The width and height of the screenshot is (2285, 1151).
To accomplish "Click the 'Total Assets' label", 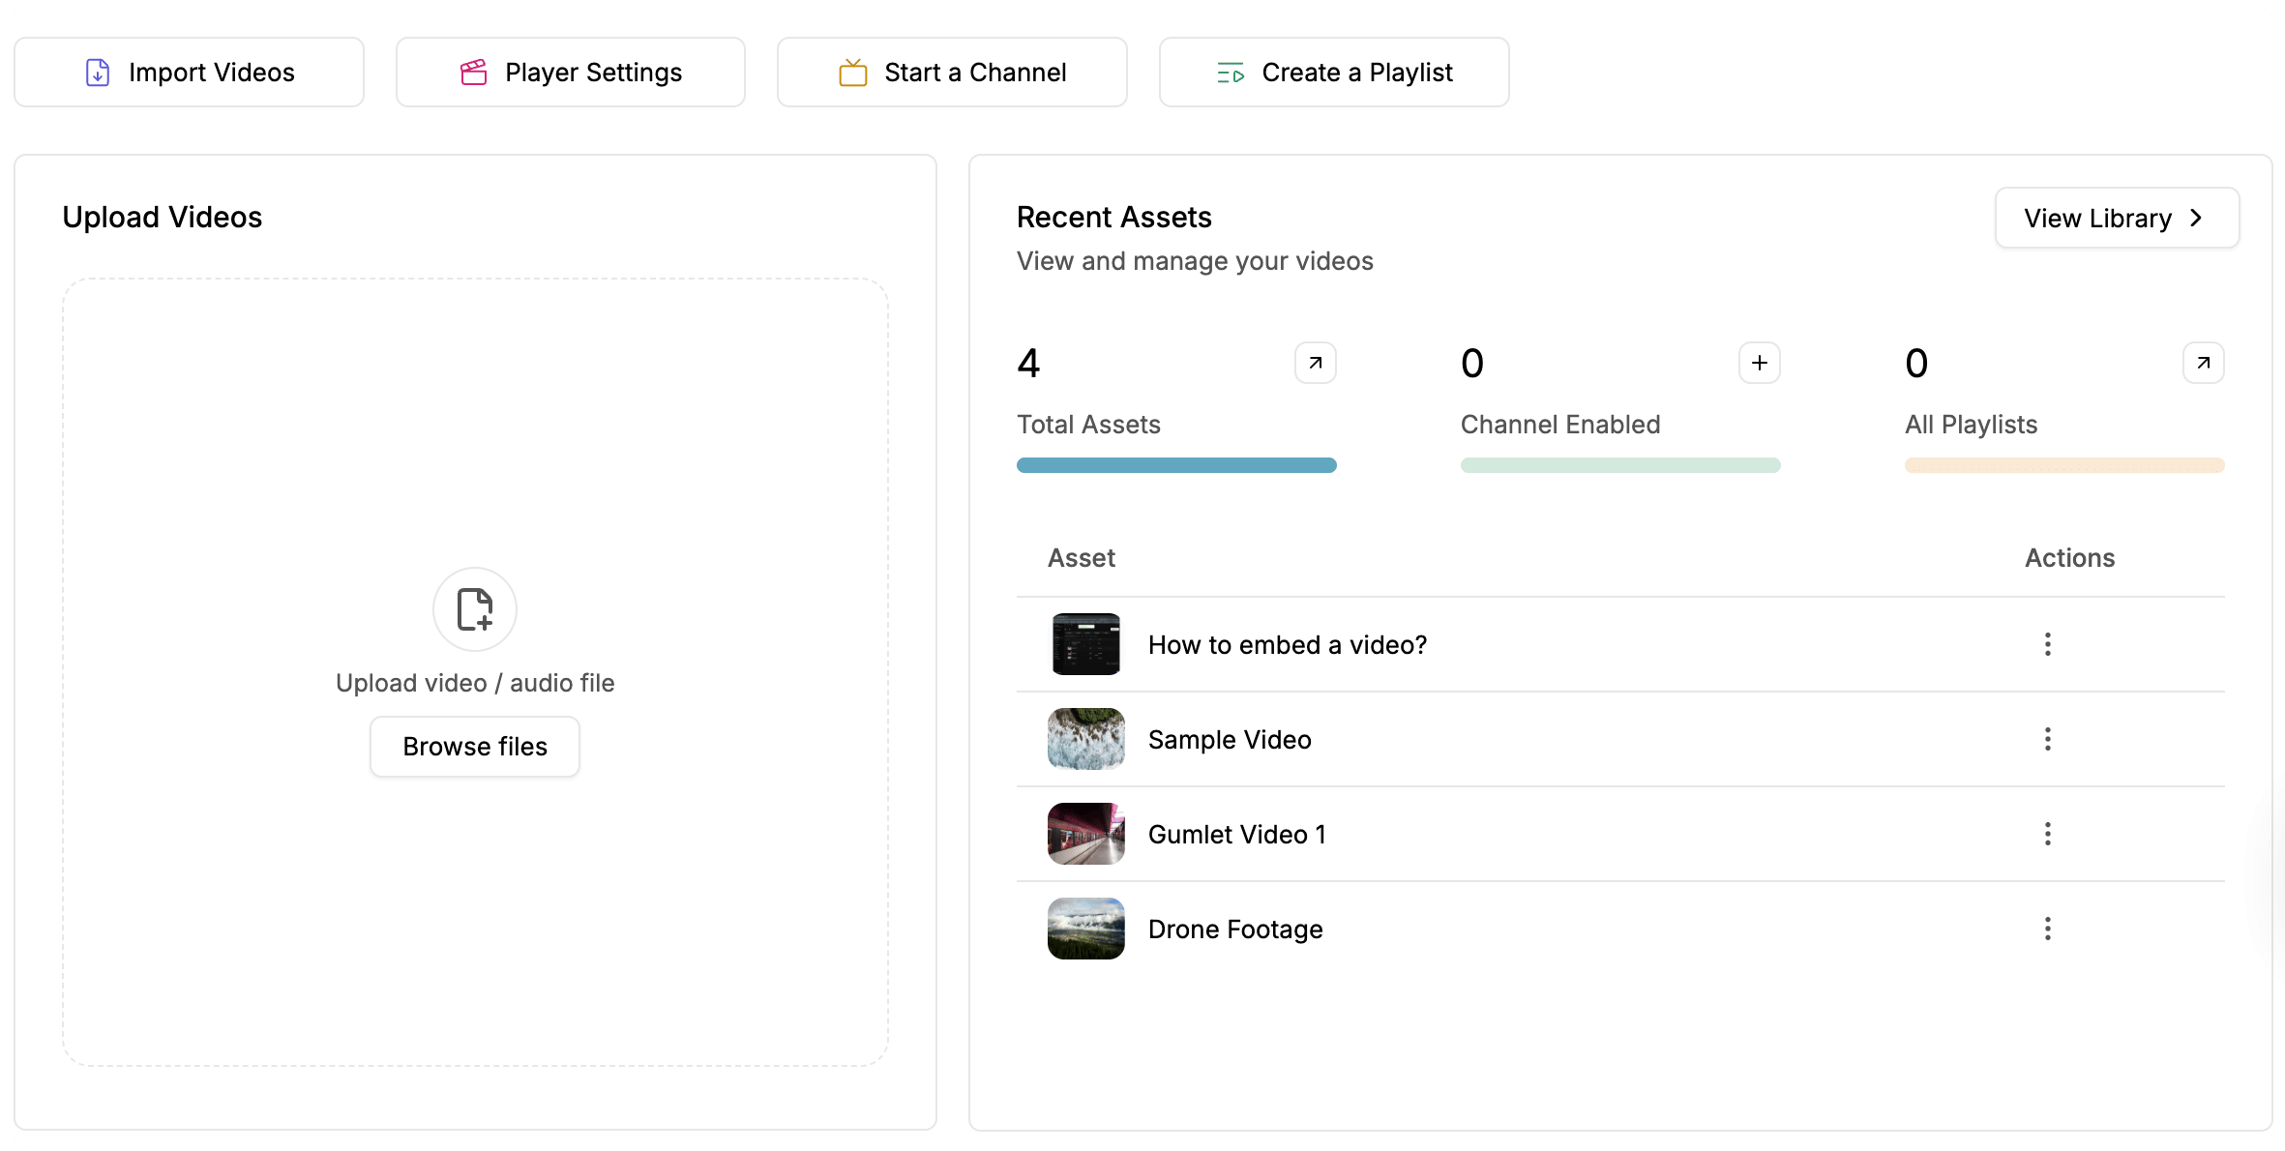I will [1088, 425].
